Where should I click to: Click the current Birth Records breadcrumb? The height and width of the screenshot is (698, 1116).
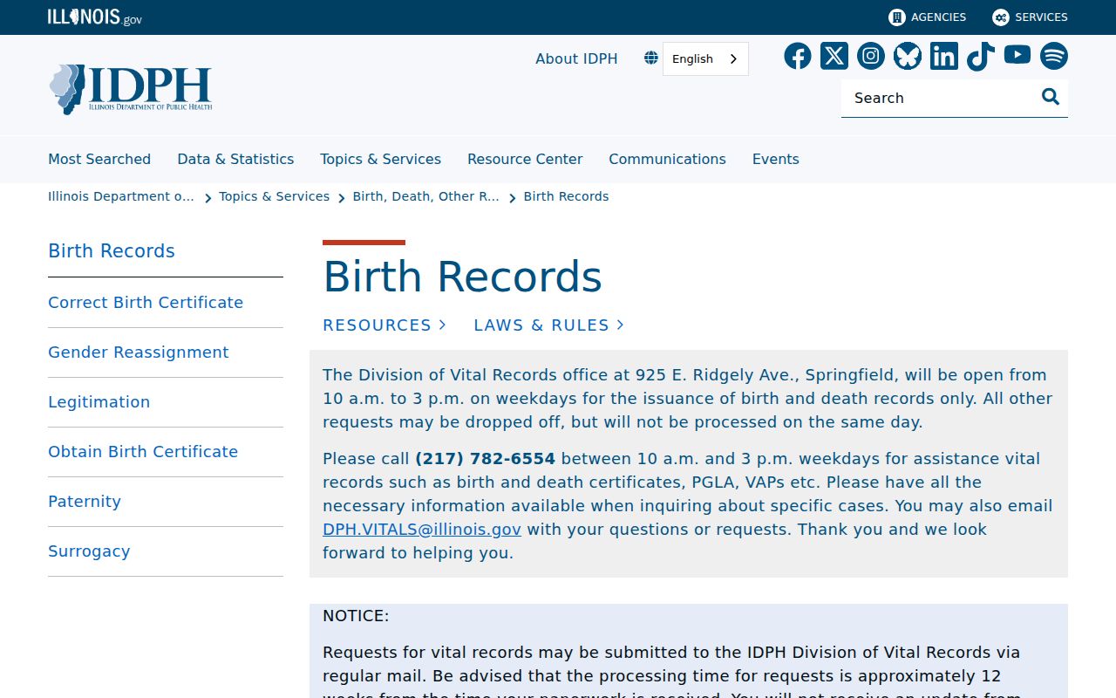[566, 196]
